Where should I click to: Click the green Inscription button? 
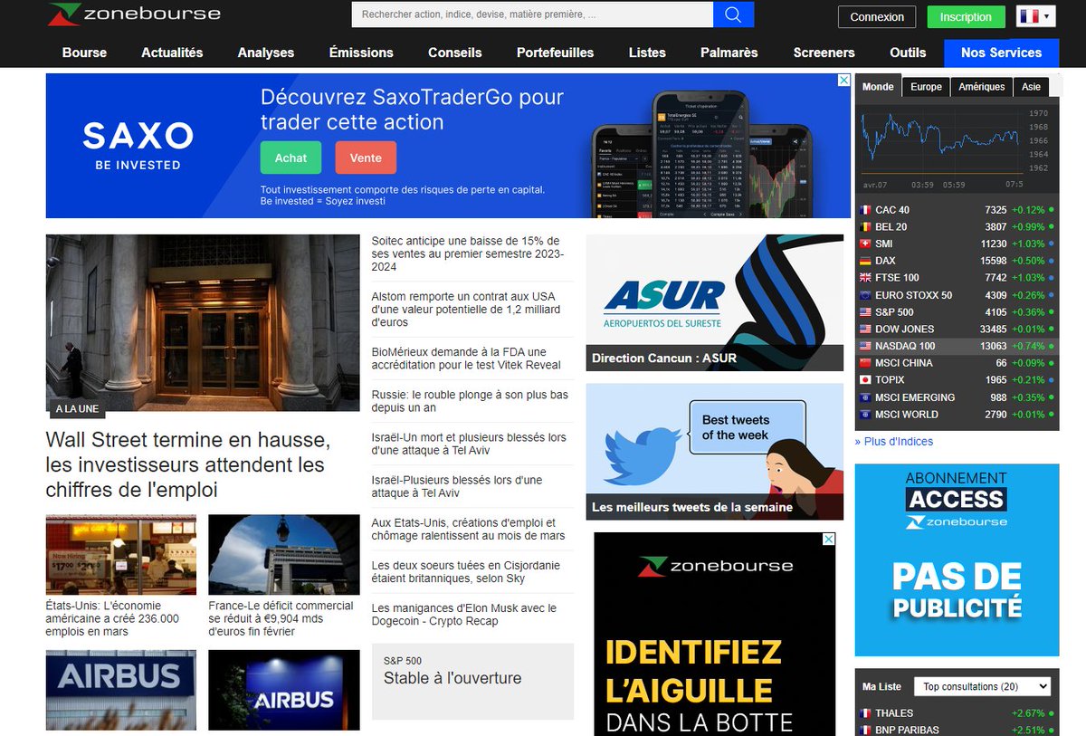point(966,17)
